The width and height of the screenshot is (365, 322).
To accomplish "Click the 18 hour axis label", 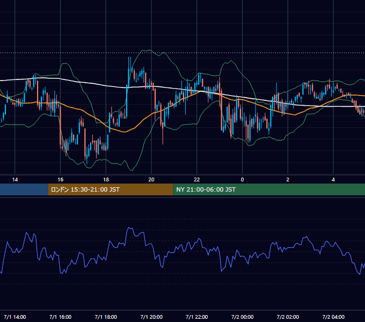I will 106,180.
